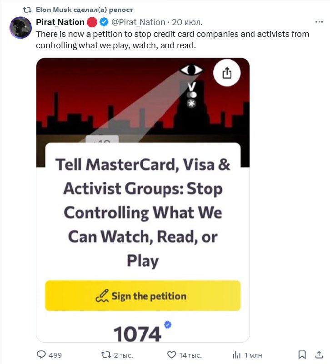Image resolution: width=330 pixels, height=364 pixels.
Task: Bookmark this post
Action: (302, 355)
